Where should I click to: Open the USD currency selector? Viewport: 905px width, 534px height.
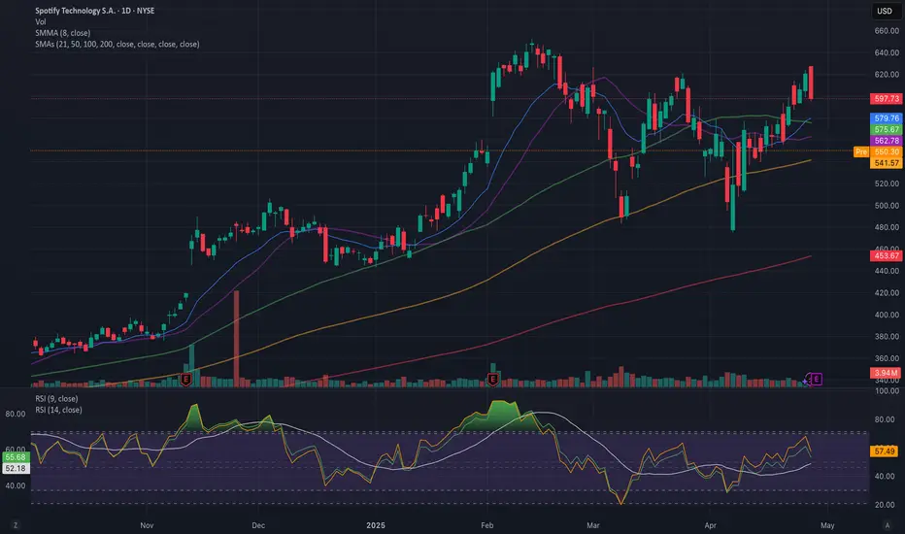tap(885, 11)
